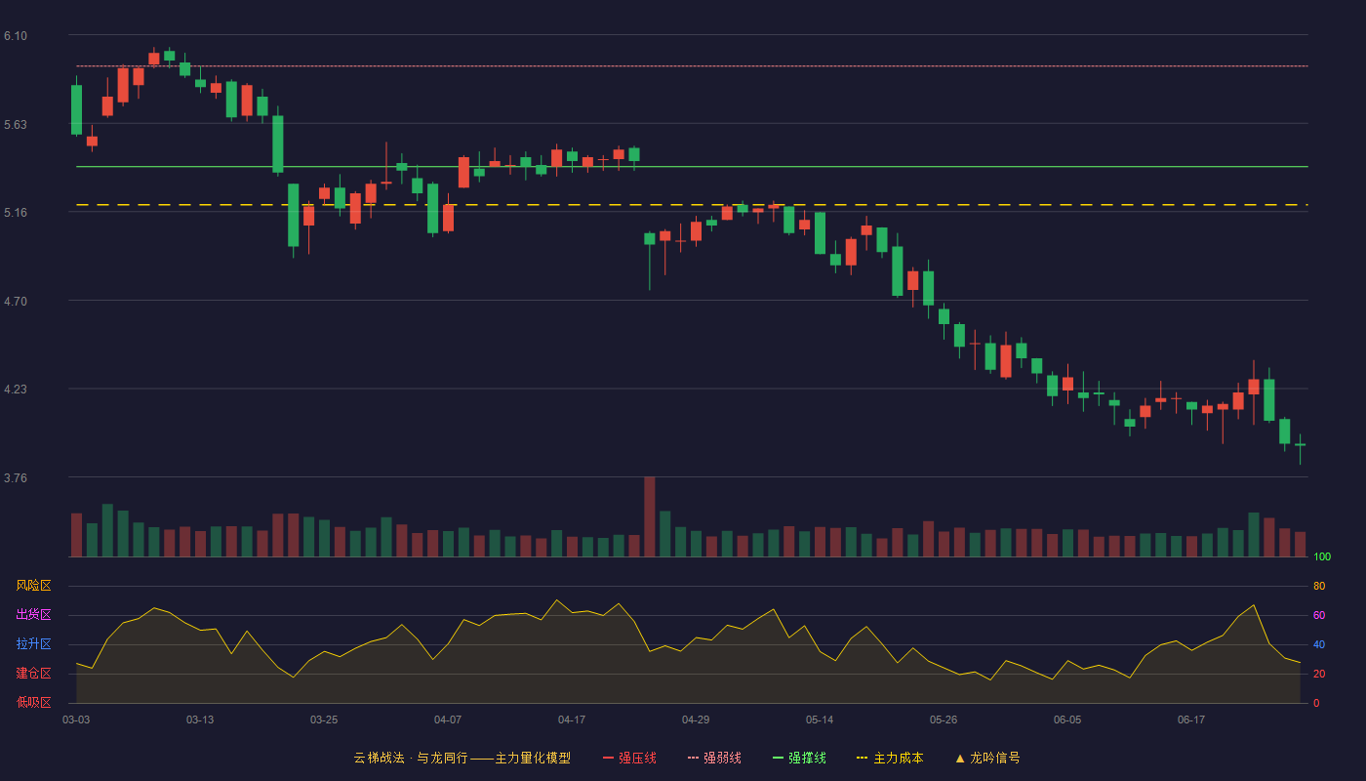
Task: Click the 03-13 date label
Action: pos(200,719)
